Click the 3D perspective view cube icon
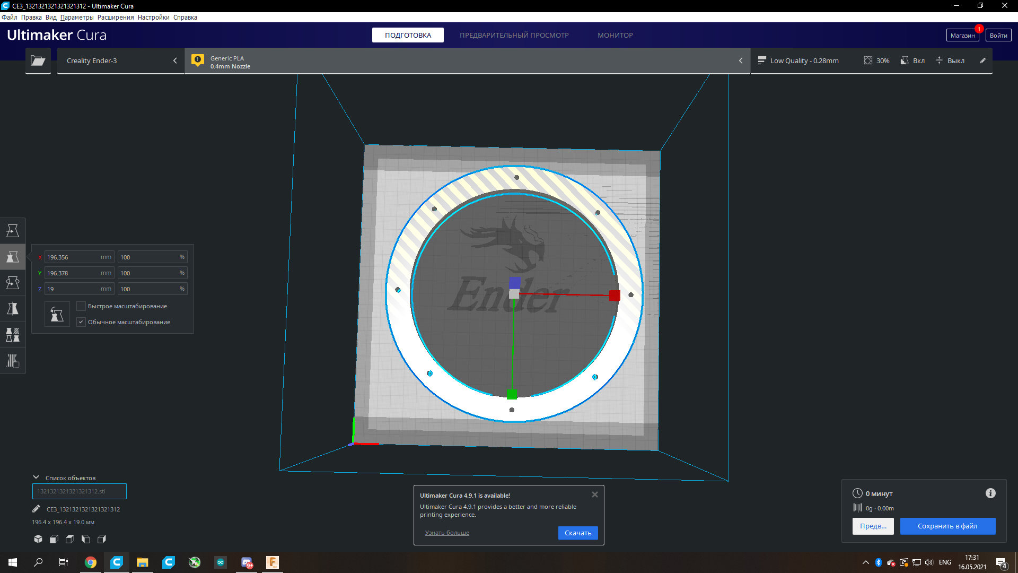1018x573 pixels. click(x=38, y=539)
